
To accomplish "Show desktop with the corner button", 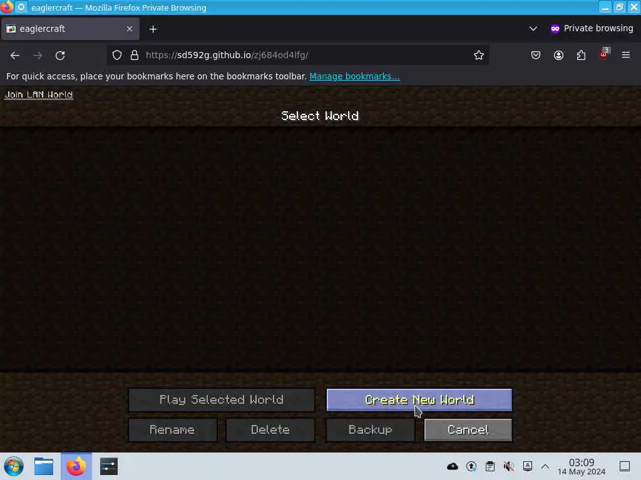I will [625, 466].
